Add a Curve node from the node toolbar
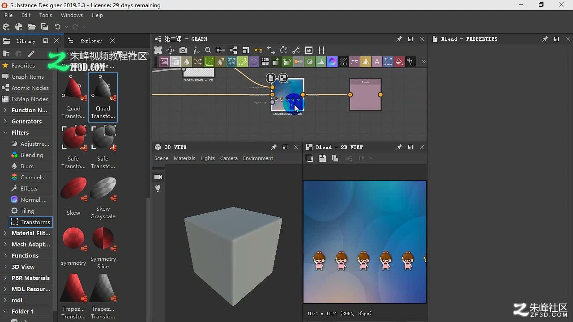 (209, 62)
